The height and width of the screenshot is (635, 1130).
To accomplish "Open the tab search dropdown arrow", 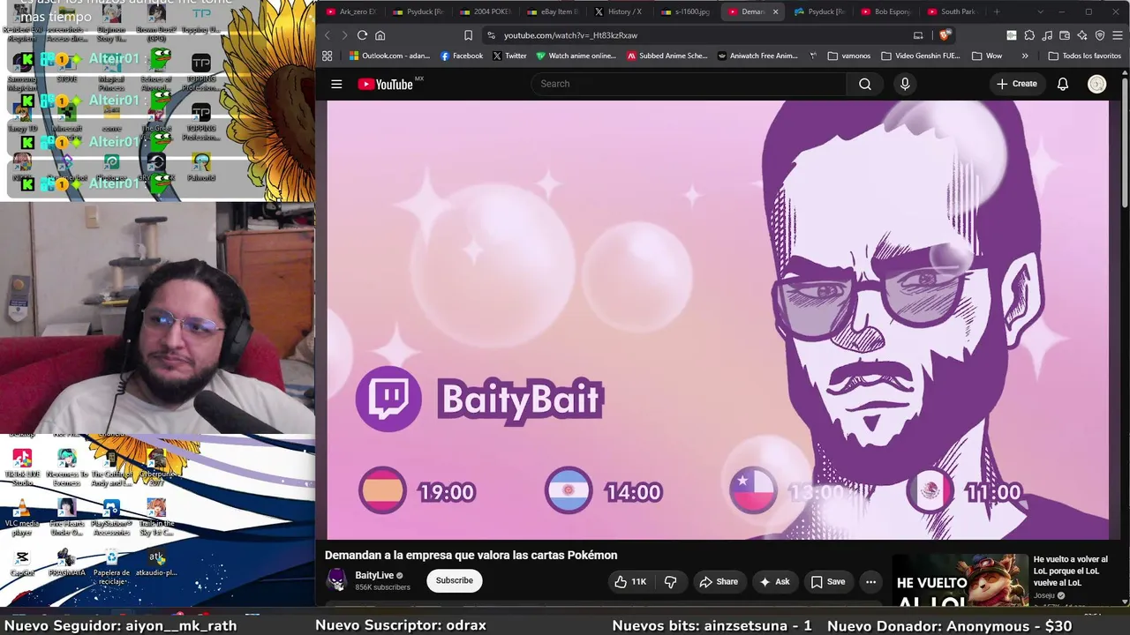I will (1043, 11).
